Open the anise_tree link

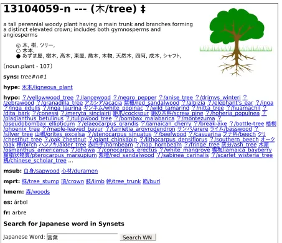tap(176, 97)
